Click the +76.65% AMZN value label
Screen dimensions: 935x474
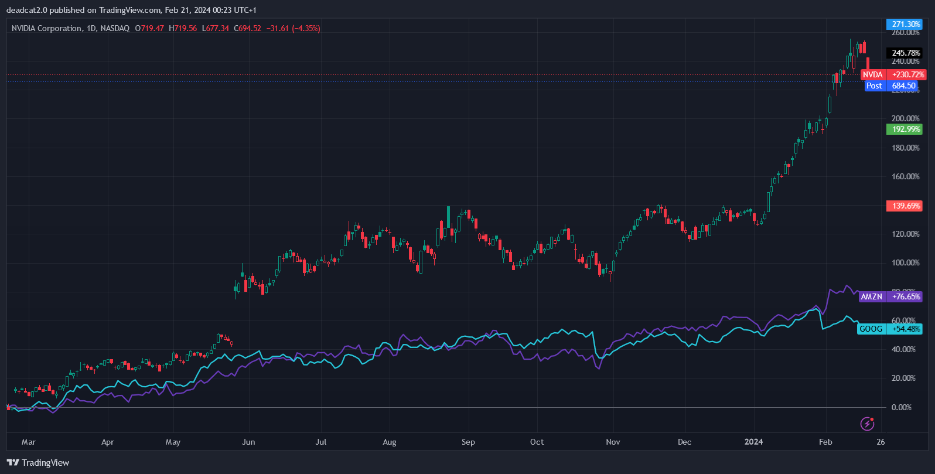pos(905,296)
